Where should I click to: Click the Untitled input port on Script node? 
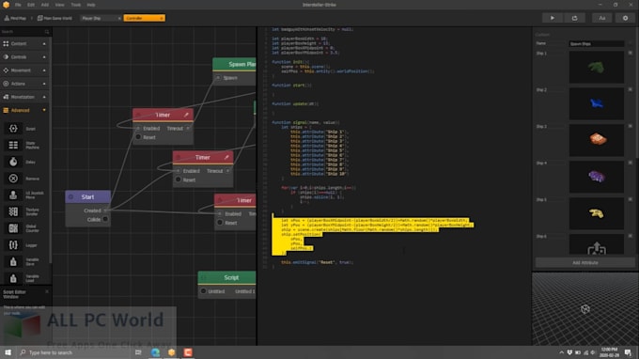[203, 291]
